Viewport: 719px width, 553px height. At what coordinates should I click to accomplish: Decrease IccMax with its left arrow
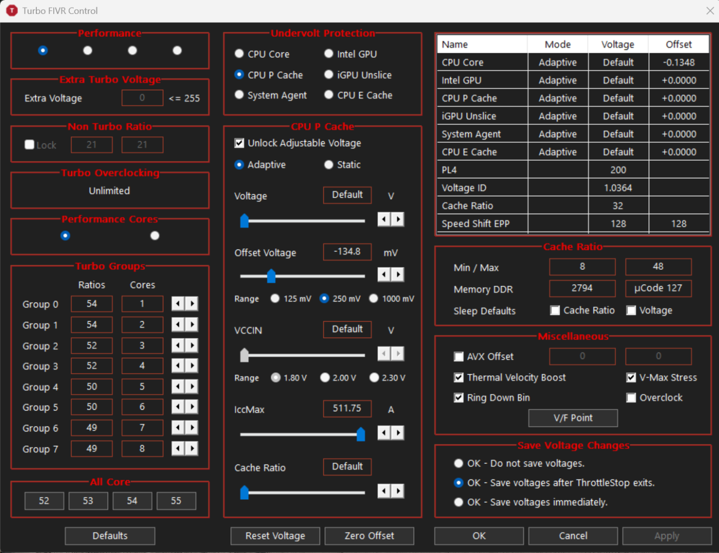point(384,433)
